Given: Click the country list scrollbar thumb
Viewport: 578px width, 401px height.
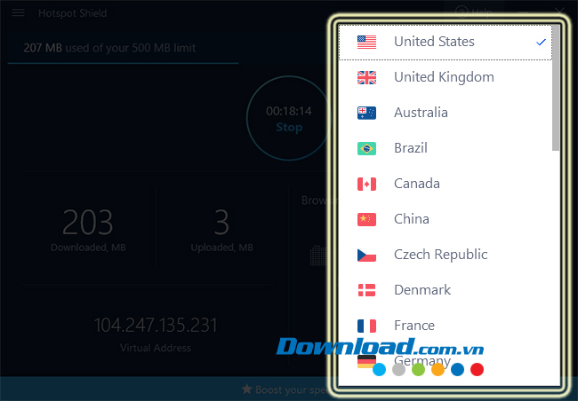Looking at the screenshot, I should coord(556,88).
